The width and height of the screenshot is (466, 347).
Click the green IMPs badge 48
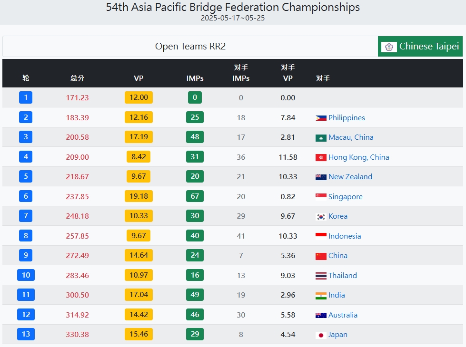point(195,137)
